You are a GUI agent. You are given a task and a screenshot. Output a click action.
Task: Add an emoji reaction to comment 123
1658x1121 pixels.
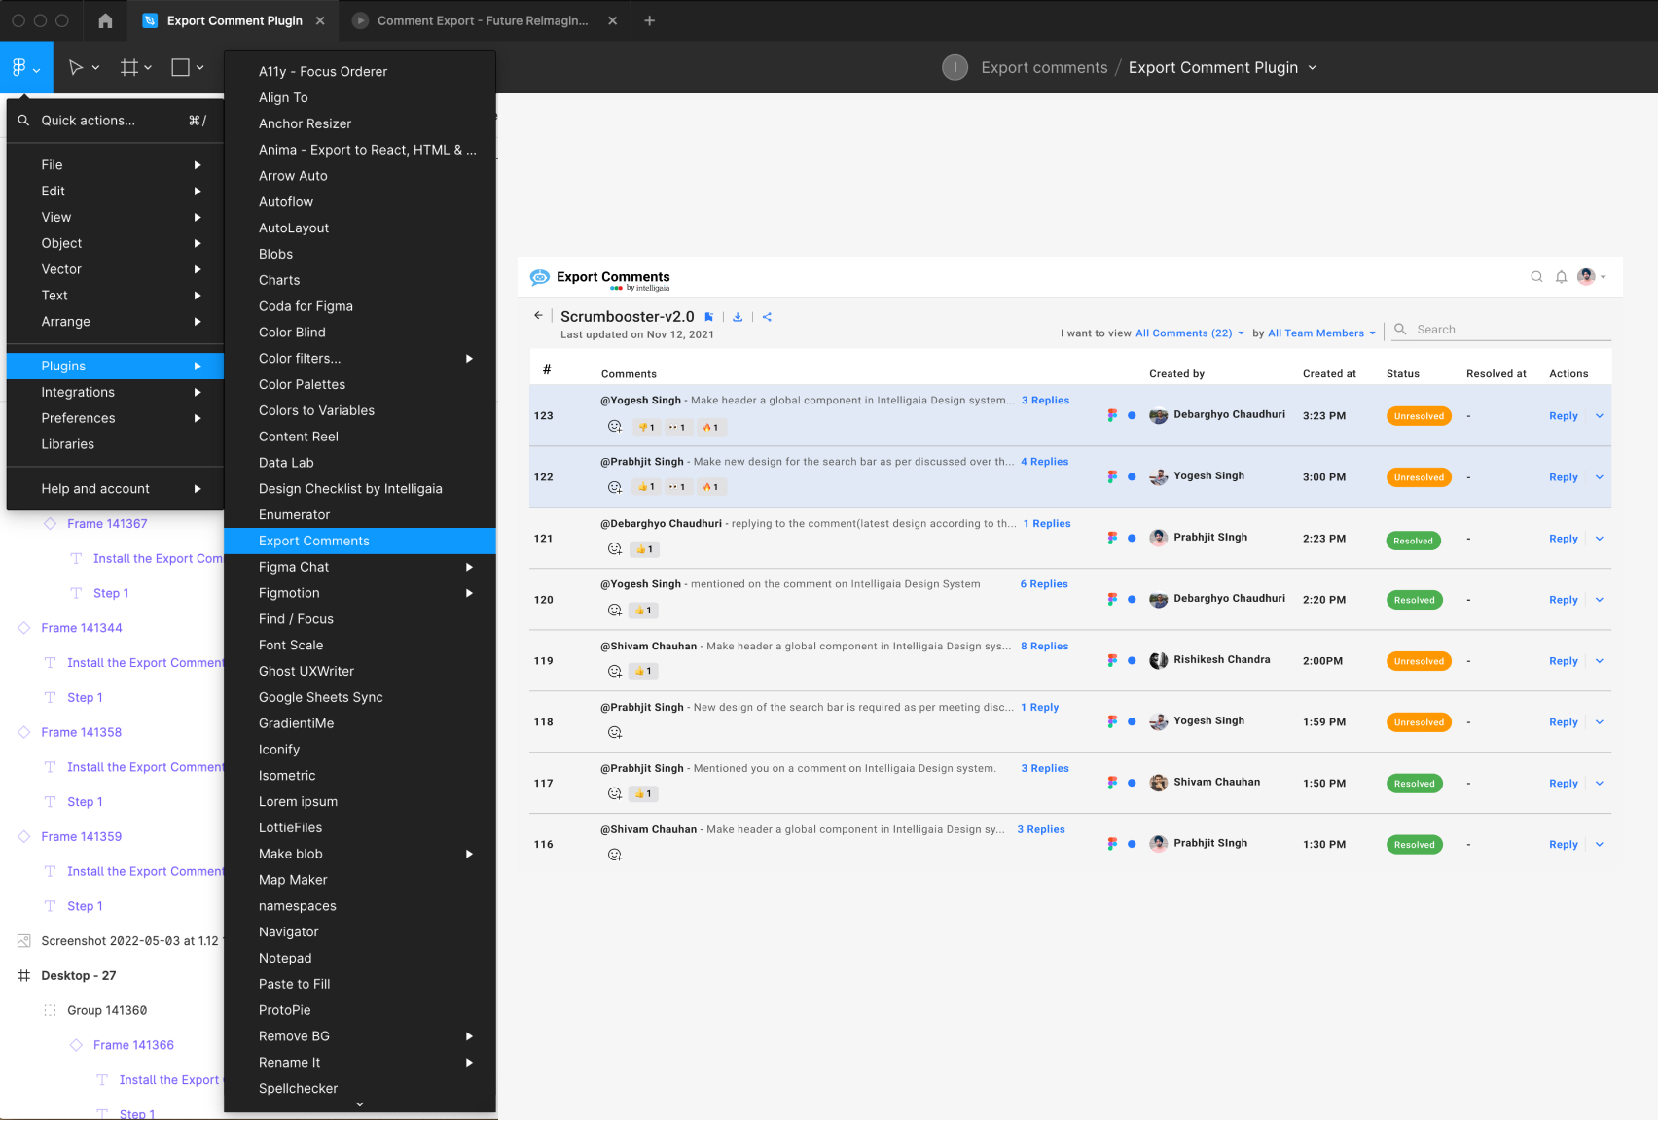tap(614, 427)
